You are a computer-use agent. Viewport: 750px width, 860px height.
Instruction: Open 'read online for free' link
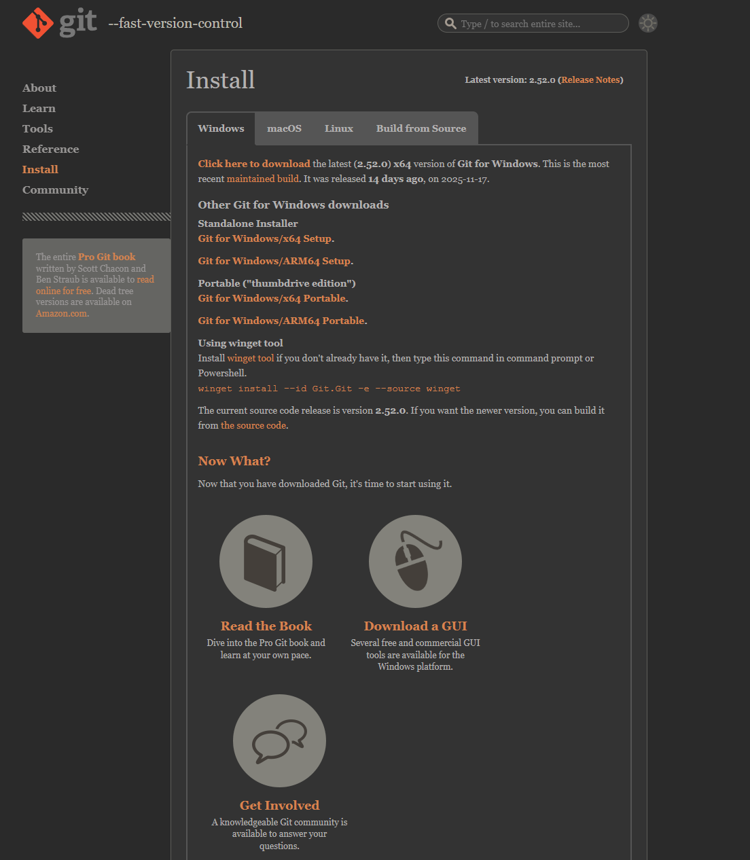click(95, 285)
